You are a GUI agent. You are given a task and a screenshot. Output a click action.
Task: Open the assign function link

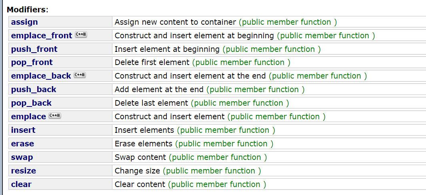click(x=24, y=22)
